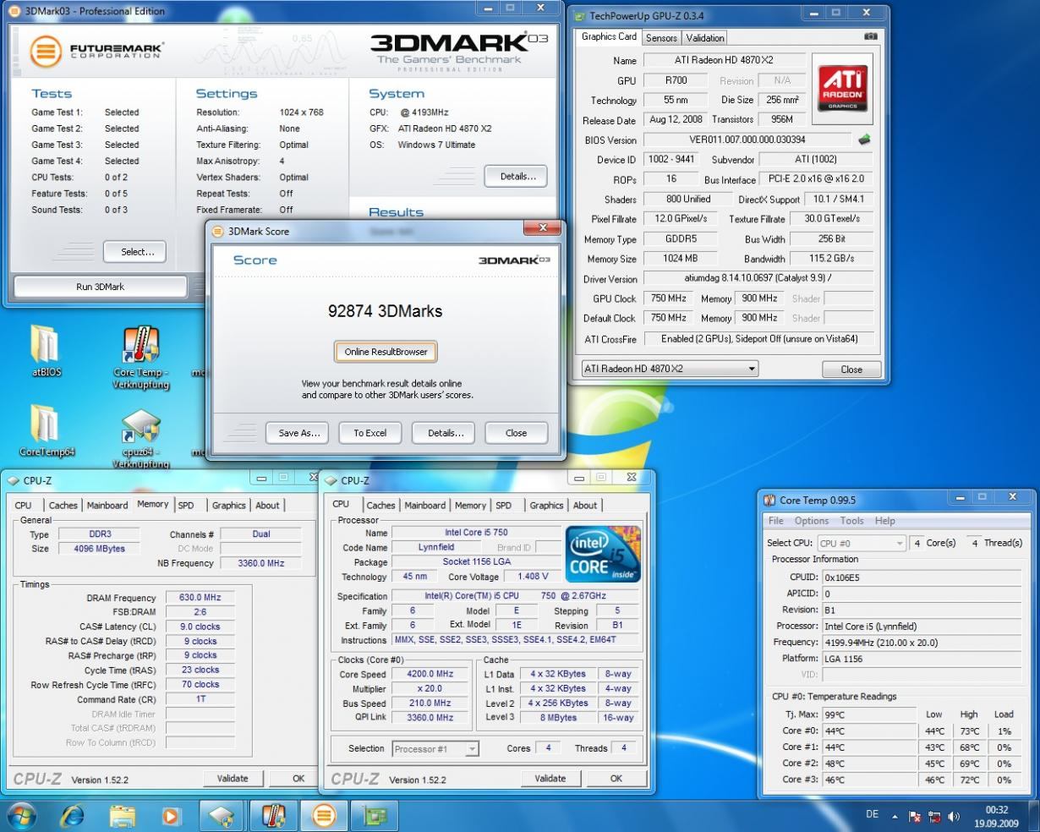The width and height of the screenshot is (1040, 832).
Task: Show hidden tray icons arrow
Action: 895,817
